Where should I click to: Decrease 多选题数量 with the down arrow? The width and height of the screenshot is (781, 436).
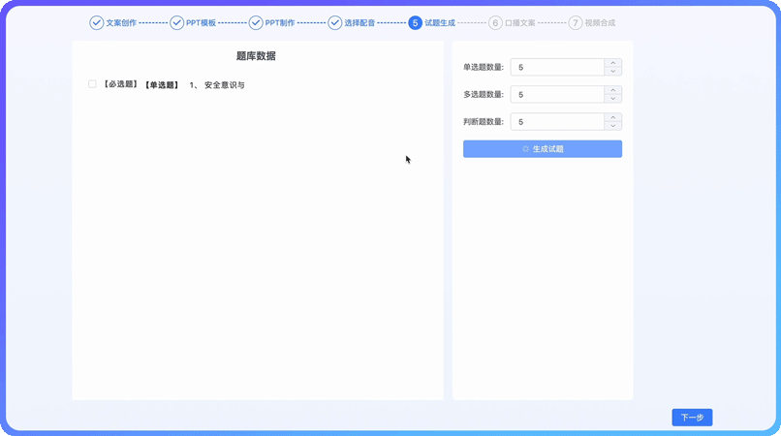click(x=612, y=99)
